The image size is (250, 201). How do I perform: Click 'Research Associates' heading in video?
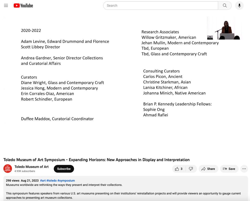pyautogui.click(x=160, y=32)
